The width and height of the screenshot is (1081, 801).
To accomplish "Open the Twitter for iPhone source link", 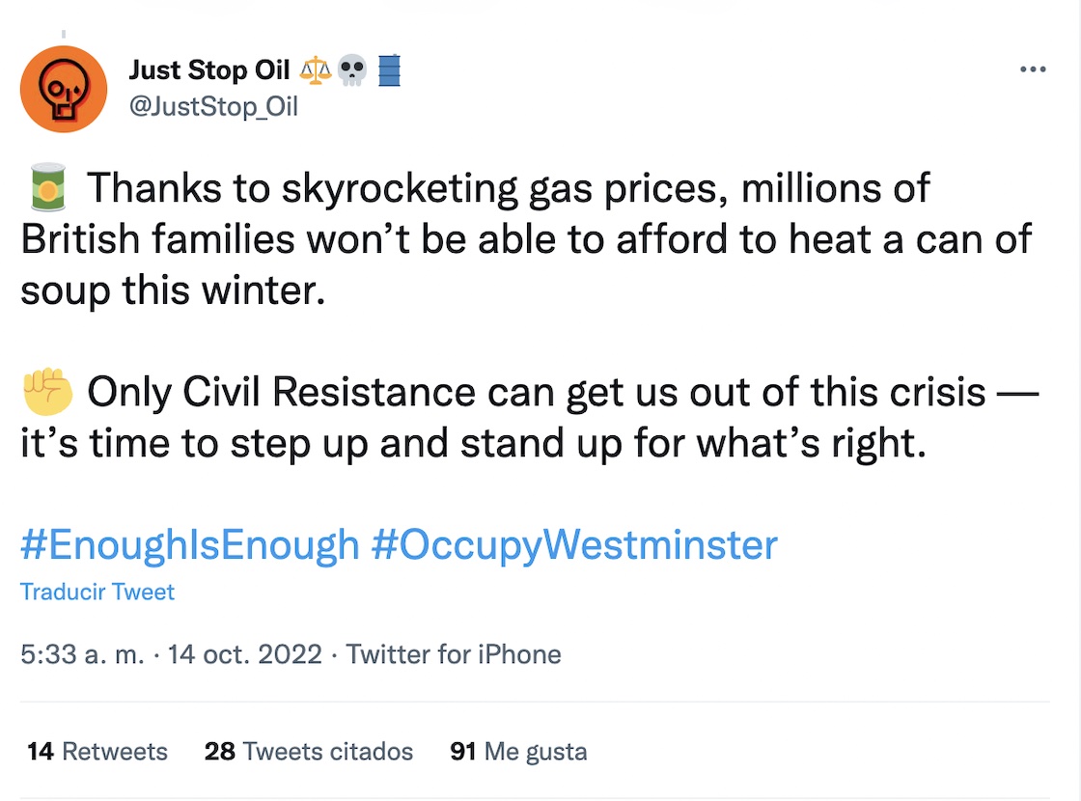I will click(x=454, y=654).
